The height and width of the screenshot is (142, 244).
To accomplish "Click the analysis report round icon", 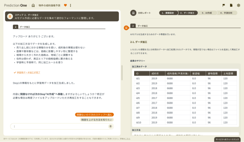I will click(x=133, y=13).
